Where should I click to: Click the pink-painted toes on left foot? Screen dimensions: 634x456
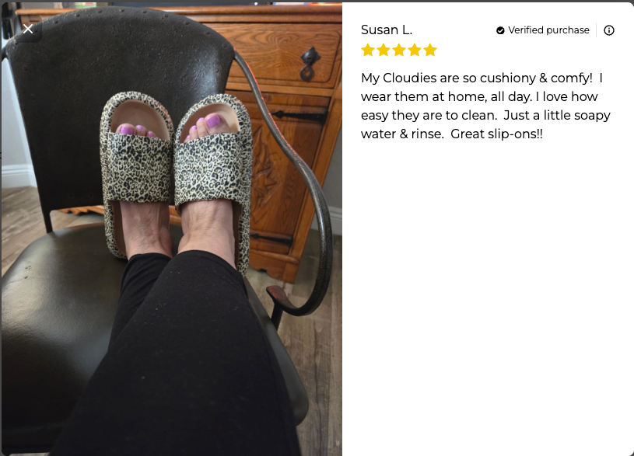137,130
